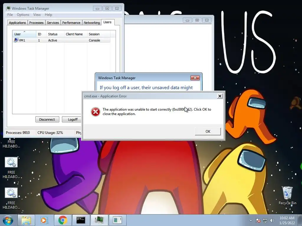Open the Command Prompt taskbar icon
The height and width of the screenshot is (226, 302).
coord(81,220)
